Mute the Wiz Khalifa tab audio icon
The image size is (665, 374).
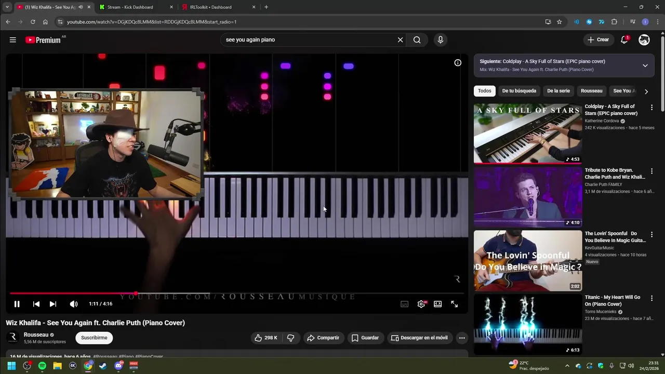[81, 7]
